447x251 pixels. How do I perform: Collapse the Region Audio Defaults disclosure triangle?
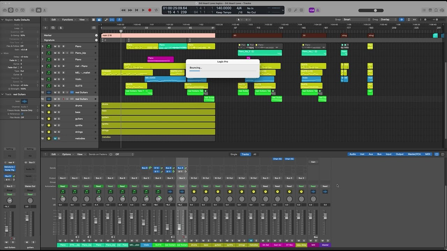point(2,20)
